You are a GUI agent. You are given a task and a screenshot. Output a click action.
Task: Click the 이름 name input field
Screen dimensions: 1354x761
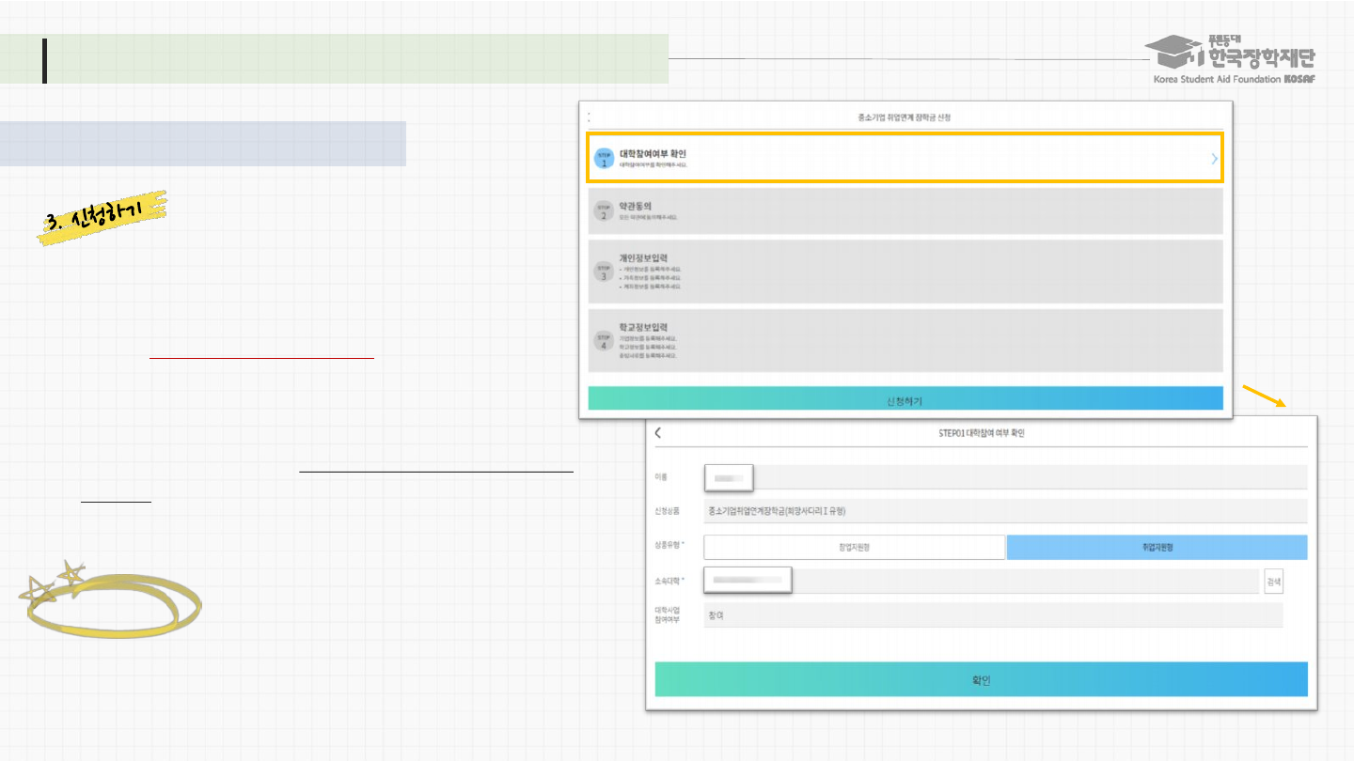(x=1004, y=477)
